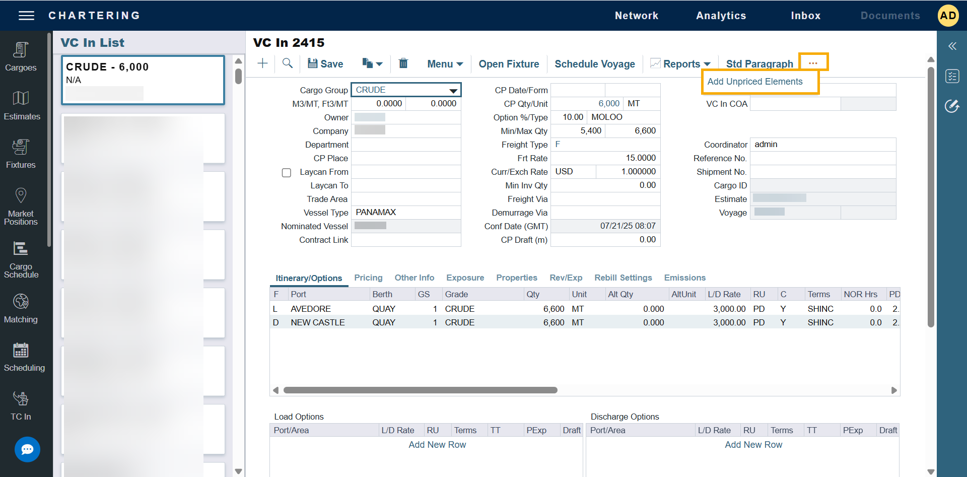Open the chat support bubble
The image size is (967, 477).
tap(27, 449)
